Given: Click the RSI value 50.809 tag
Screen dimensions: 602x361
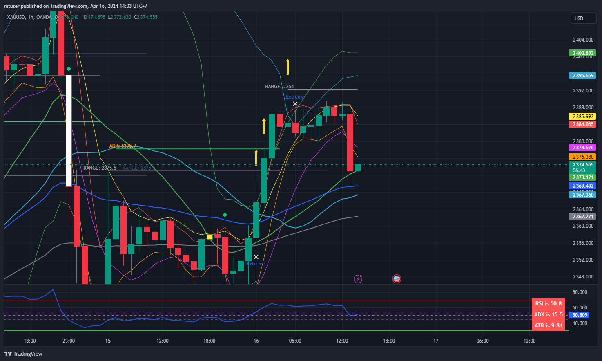Looking at the screenshot, I should pyautogui.click(x=579, y=315).
